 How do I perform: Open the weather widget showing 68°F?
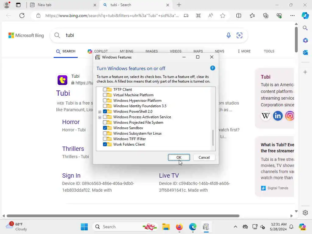[16, 227]
